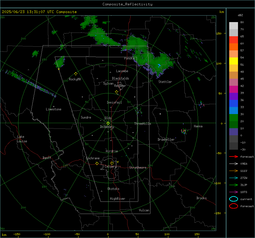
Task: Click the RedDeer city label
Action: (x=120, y=86)
